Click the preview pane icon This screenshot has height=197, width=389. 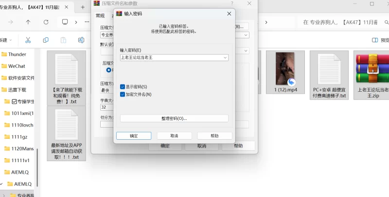click(375, 40)
